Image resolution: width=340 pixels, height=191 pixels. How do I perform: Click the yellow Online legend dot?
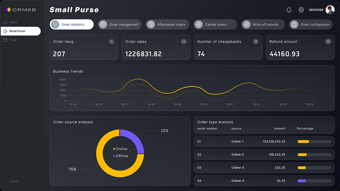point(114,149)
